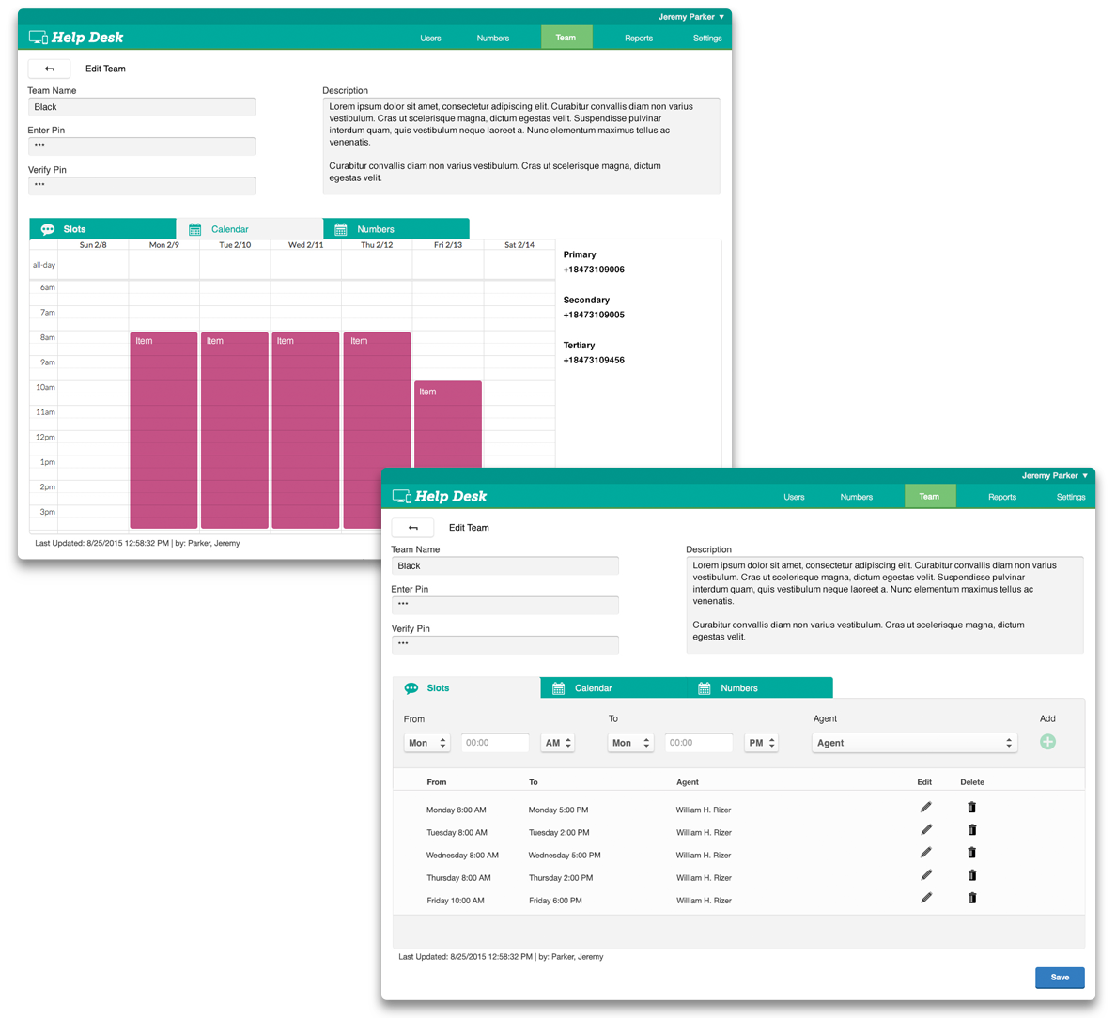This screenshot has width=1116, height=1018.
Task: Edit the Friday 10:00 AM slot row
Action: point(926,898)
